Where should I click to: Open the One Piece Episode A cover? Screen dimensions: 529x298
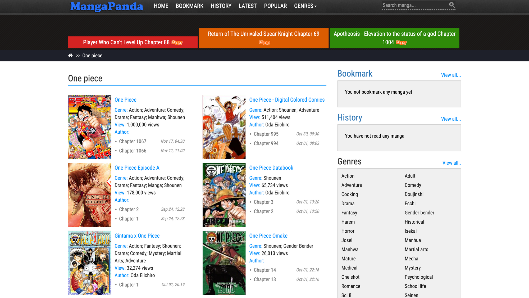click(x=89, y=195)
